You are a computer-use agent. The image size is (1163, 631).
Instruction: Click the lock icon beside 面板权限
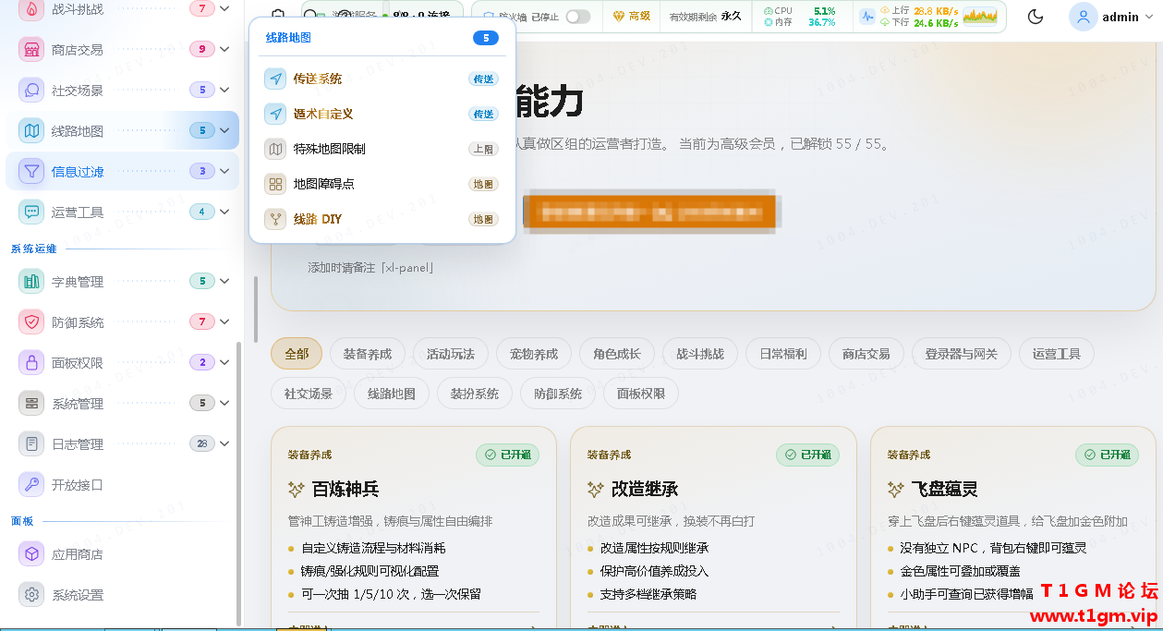(32, 363)
